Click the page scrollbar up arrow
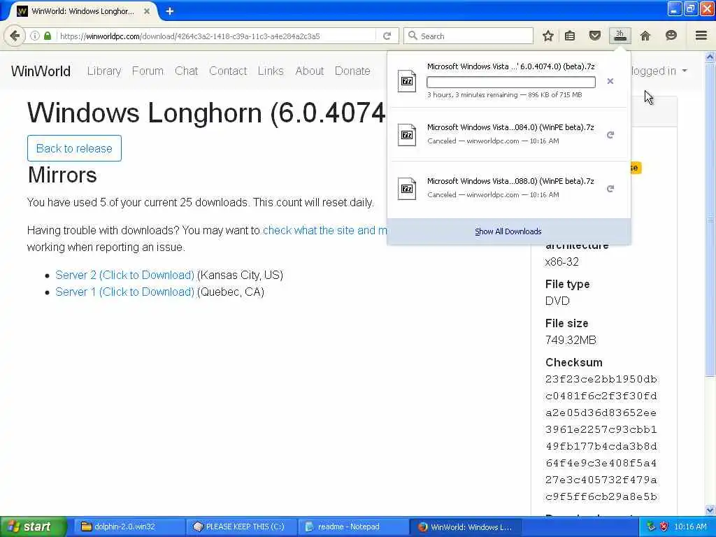716x537 pixels. [710, 57]
